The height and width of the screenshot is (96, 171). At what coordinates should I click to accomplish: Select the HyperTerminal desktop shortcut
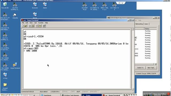(15, 66)
